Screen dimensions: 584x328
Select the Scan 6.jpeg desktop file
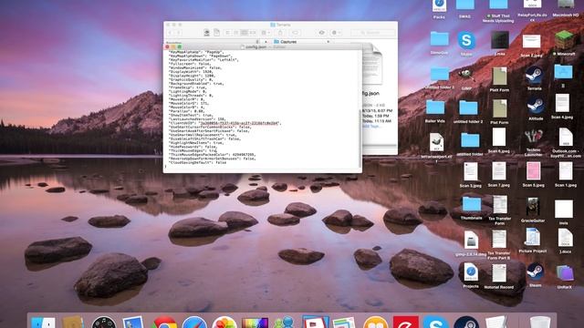[499, 137]
